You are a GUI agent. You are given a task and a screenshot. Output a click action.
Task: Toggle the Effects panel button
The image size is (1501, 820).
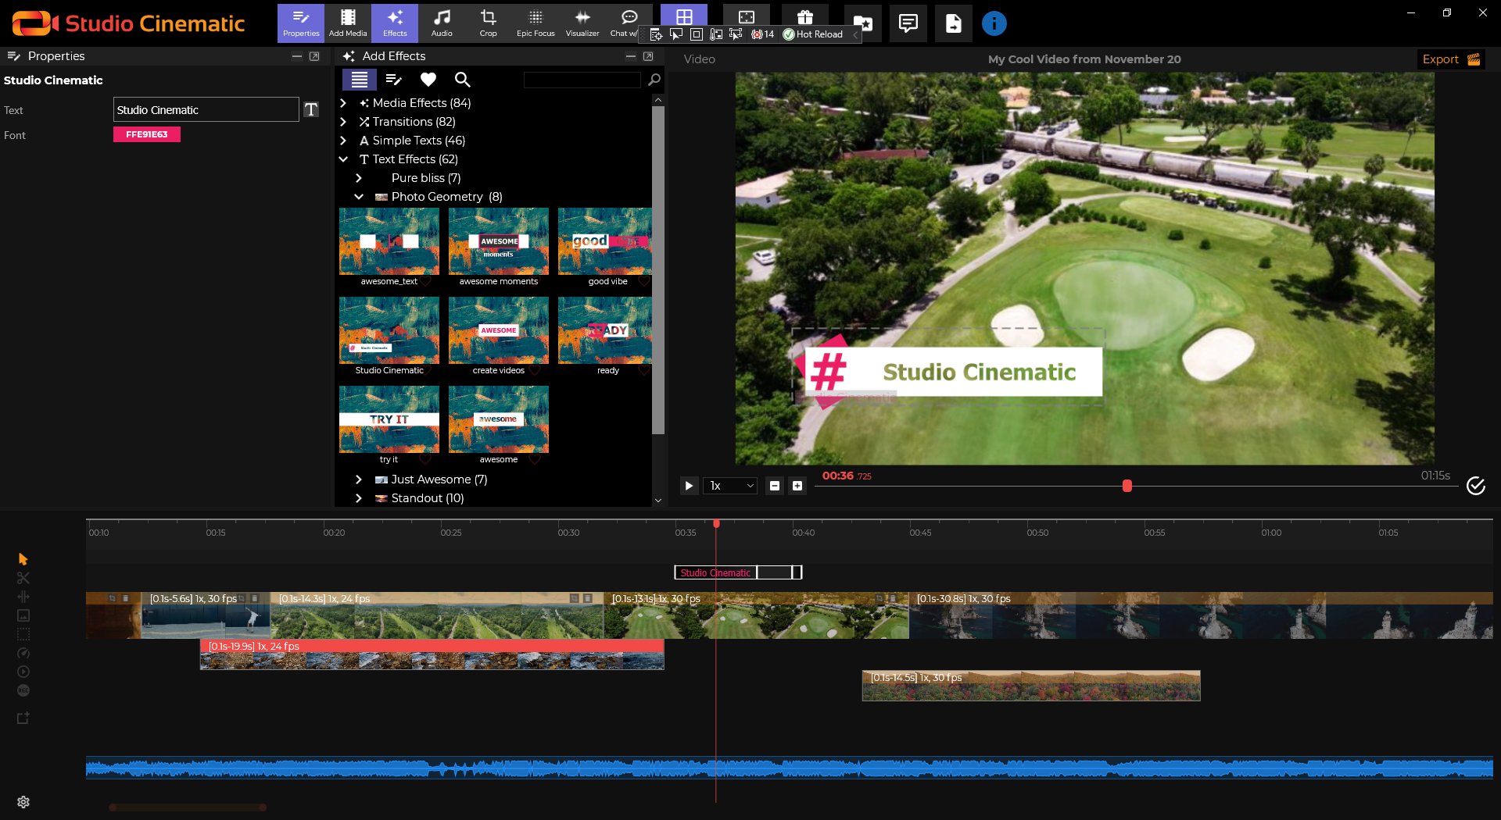point(395,23)
